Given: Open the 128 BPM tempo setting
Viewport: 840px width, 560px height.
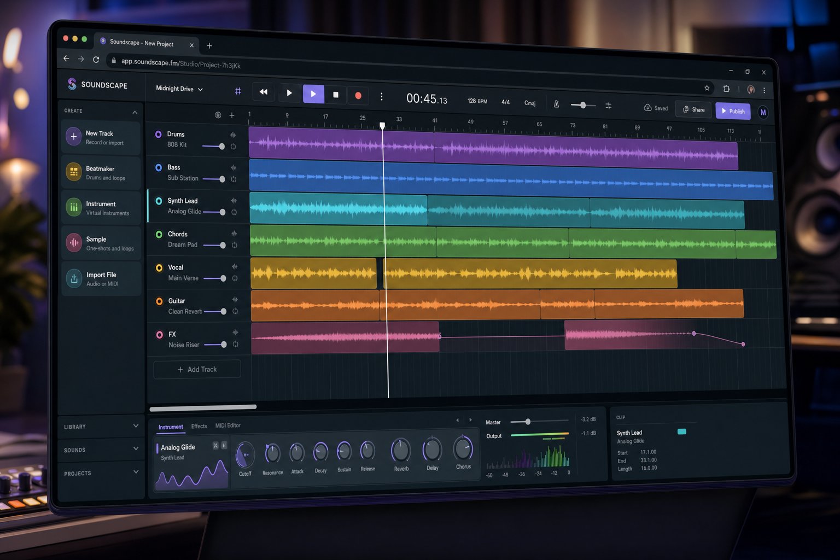Looking at the screenshot, I should click(477, 101).
